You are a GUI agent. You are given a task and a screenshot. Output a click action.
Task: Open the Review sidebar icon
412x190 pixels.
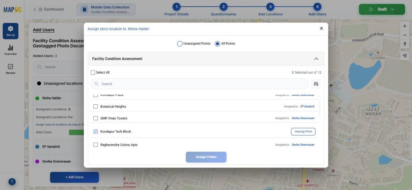[x=10, y=69]
